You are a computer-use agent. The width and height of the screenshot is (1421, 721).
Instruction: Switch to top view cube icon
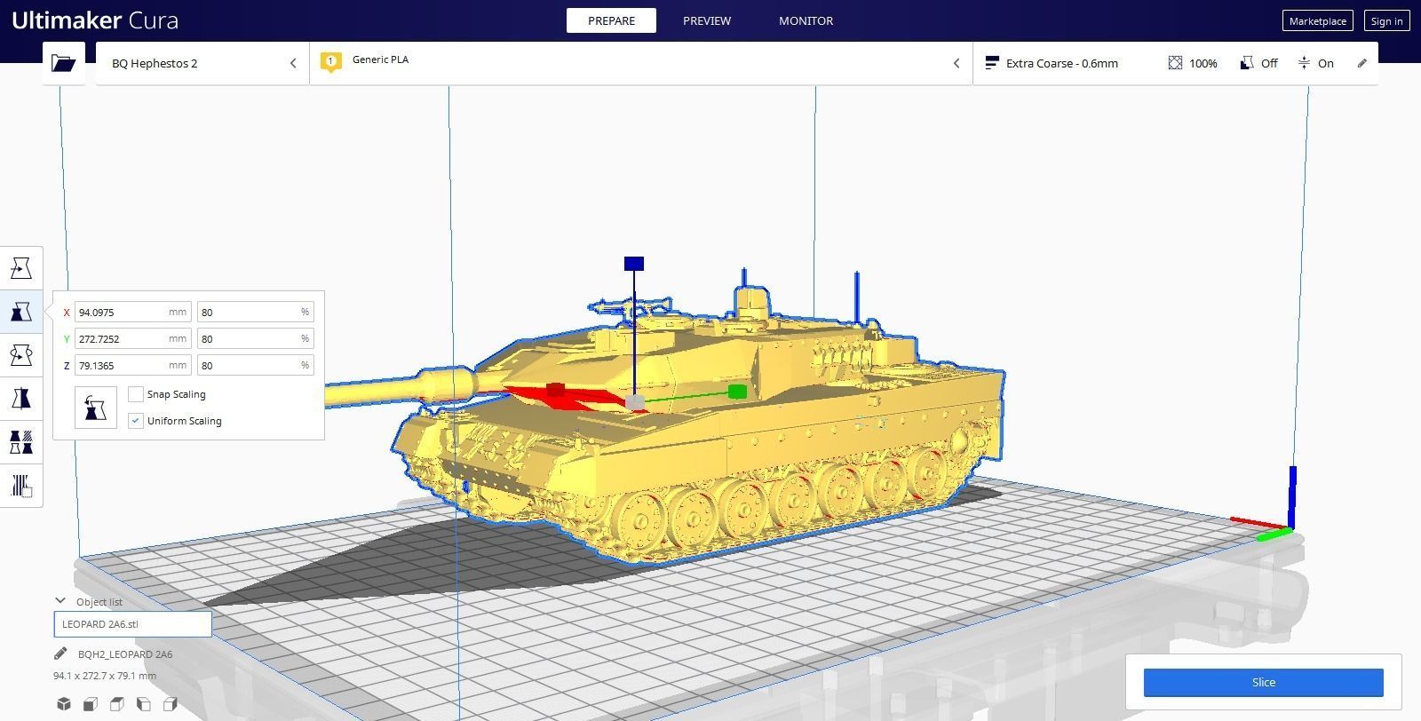coord(117,704)
